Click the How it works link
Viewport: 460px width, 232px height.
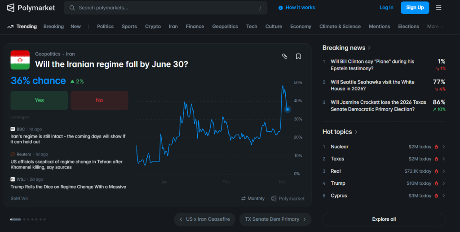click(300, 8)
